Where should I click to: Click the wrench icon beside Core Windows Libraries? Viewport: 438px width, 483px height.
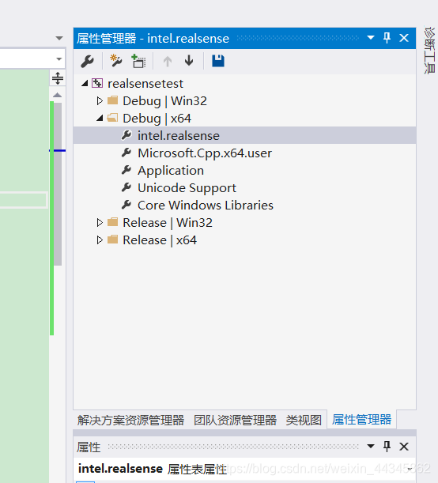point(126,205)
